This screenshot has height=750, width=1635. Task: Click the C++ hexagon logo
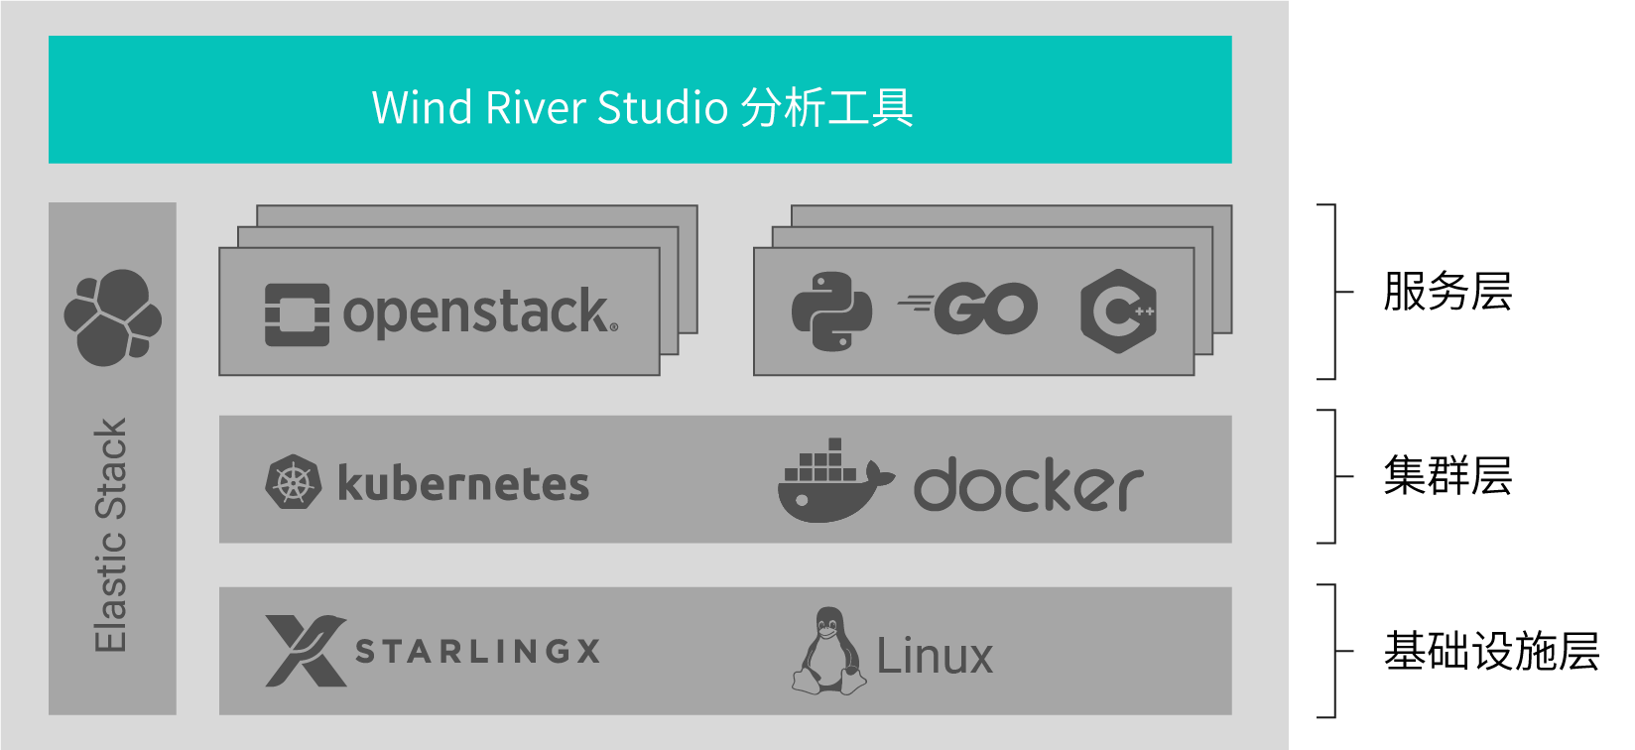pos(1119,312)
